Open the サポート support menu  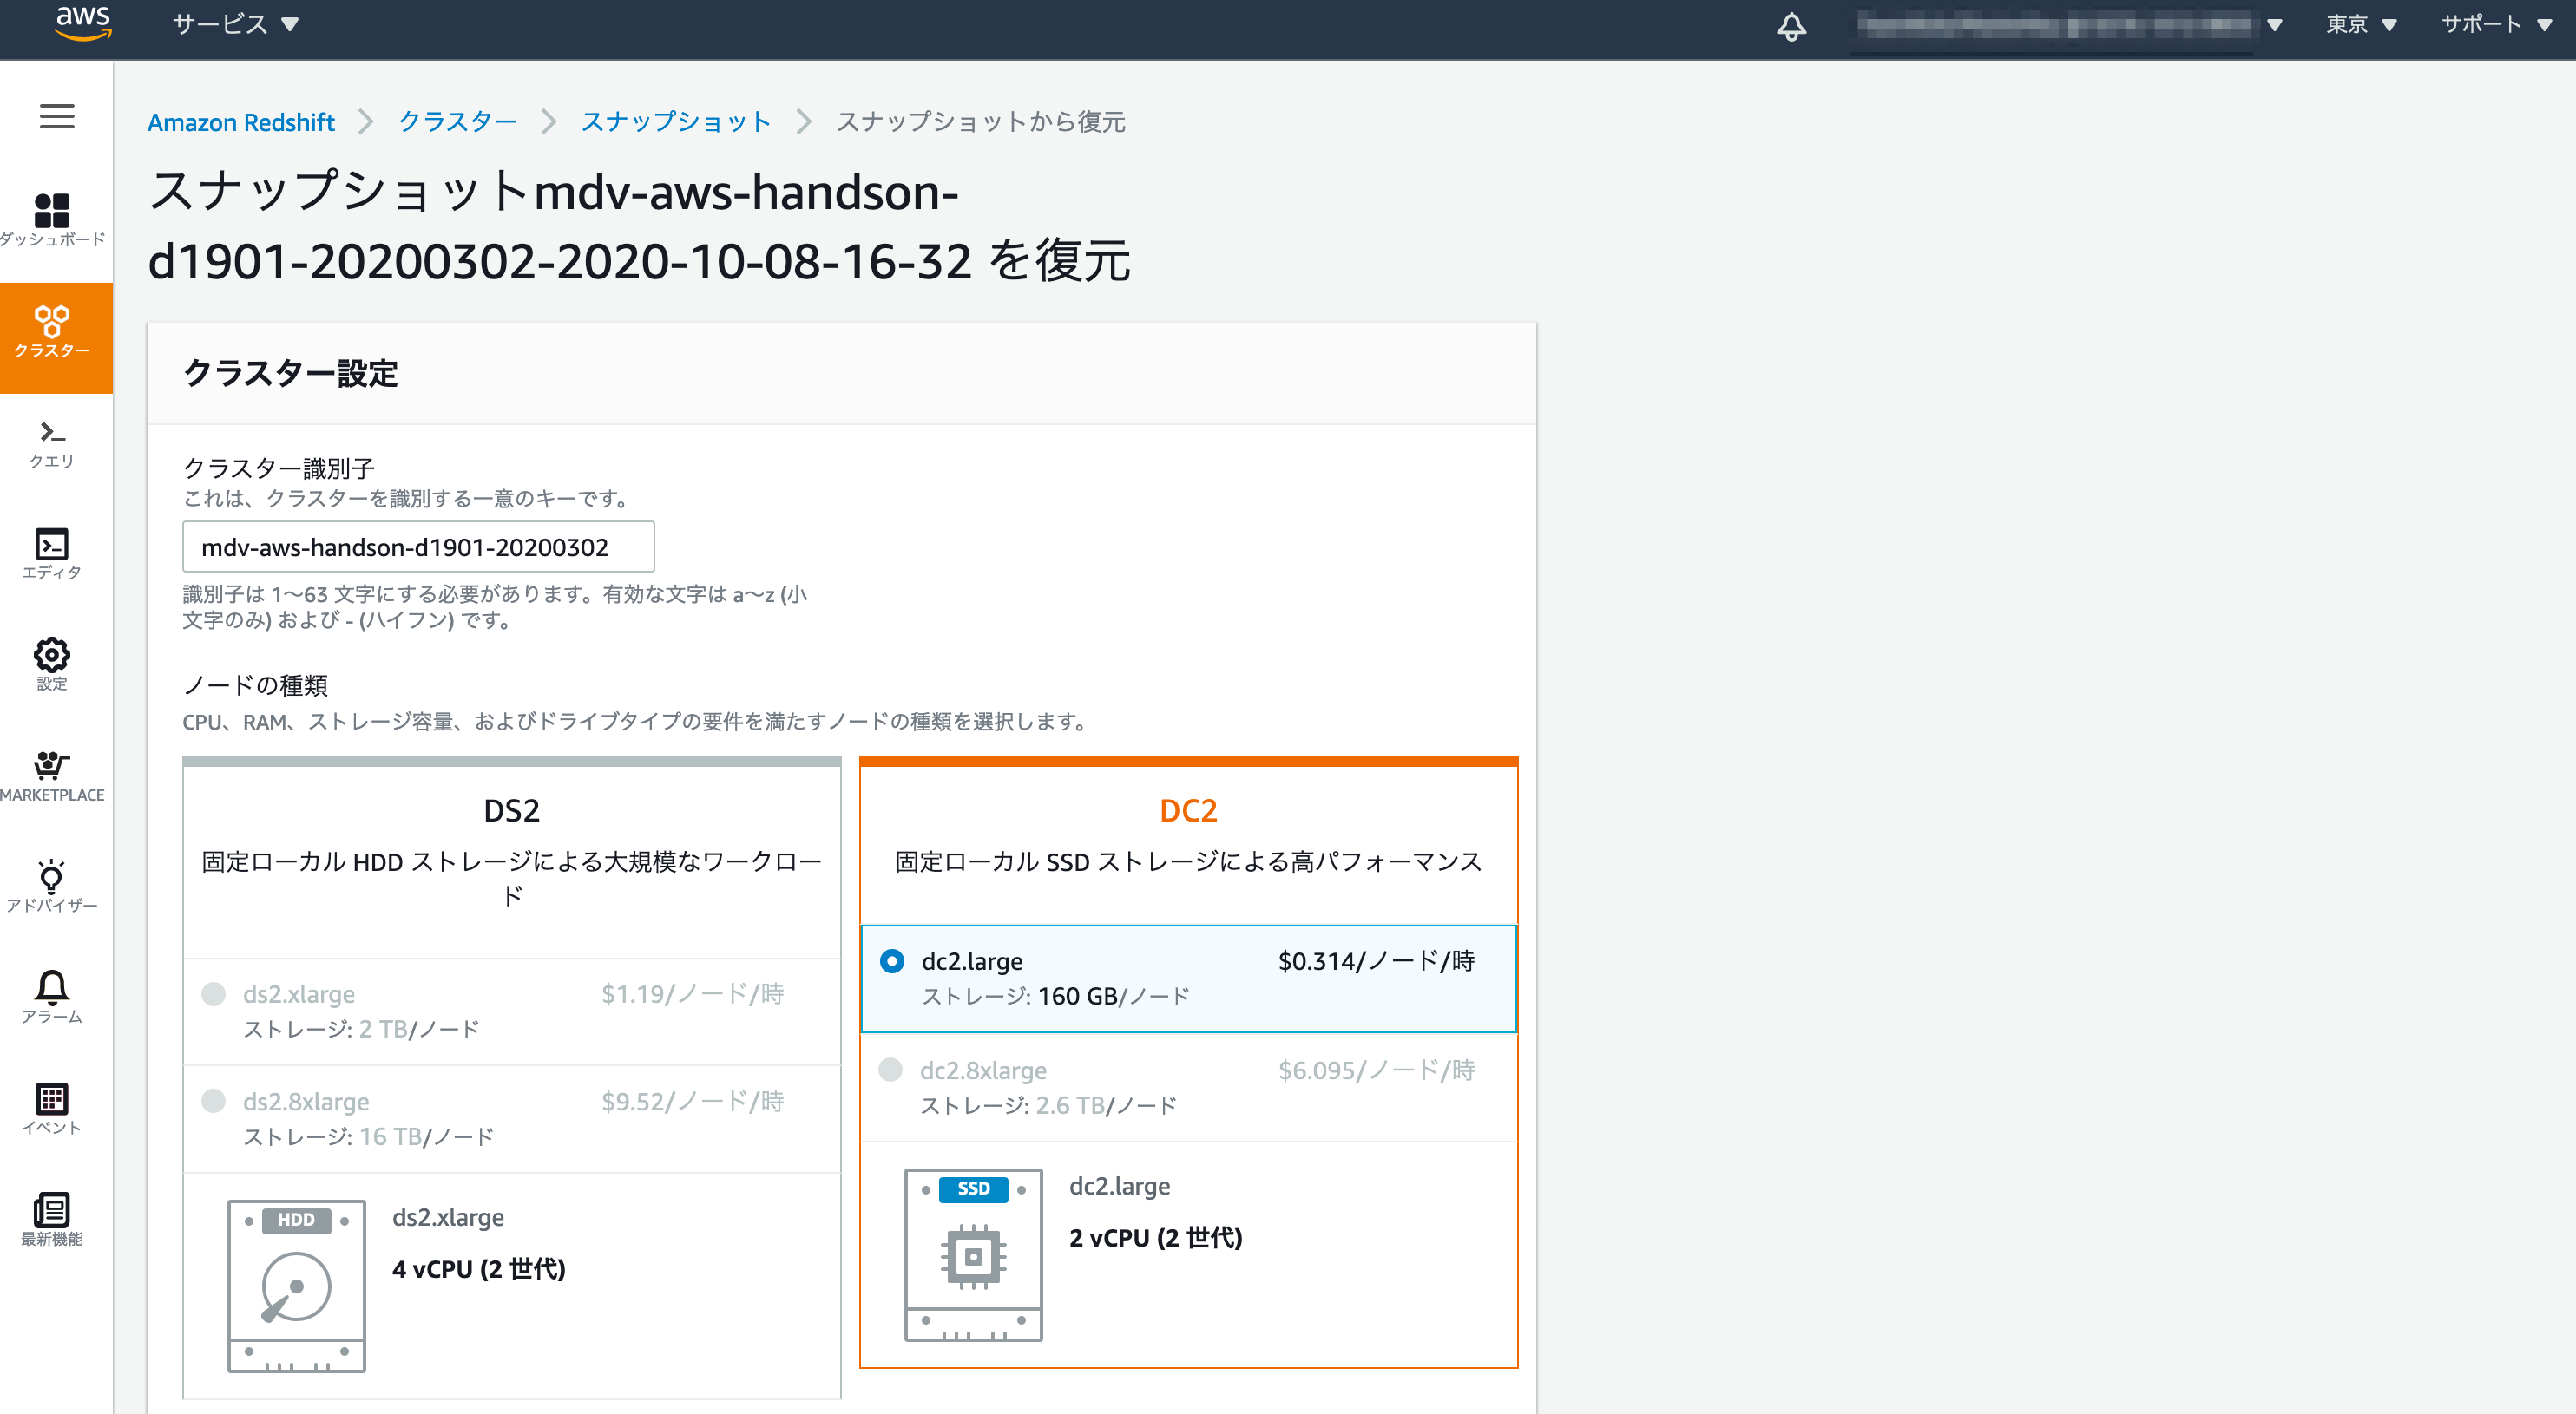tap(2496, 24)
